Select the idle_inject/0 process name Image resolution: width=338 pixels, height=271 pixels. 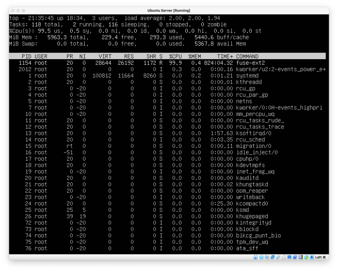257,153
